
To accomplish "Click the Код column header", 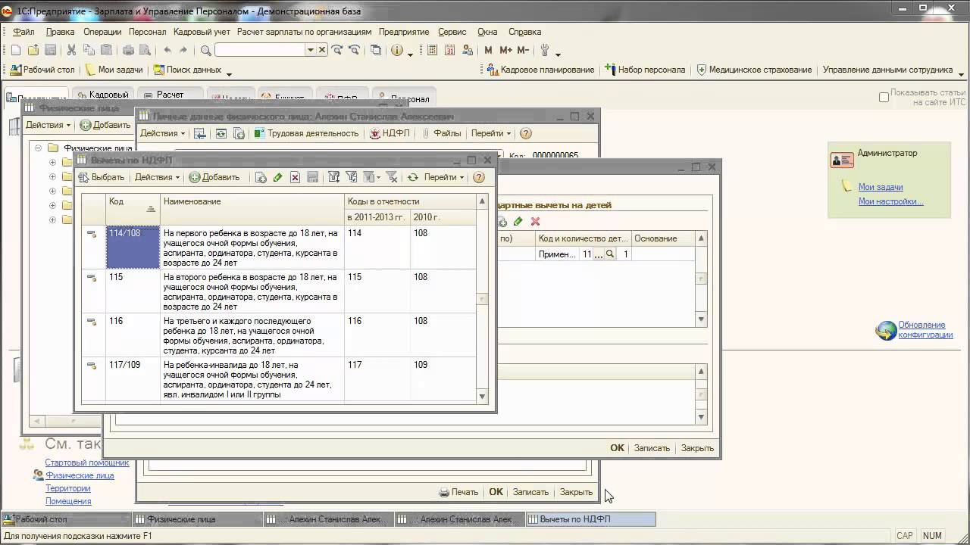I will coord(133,209).
